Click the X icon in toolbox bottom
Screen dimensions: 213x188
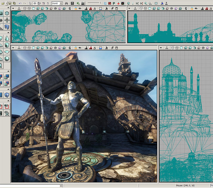(x=7, y=113)
